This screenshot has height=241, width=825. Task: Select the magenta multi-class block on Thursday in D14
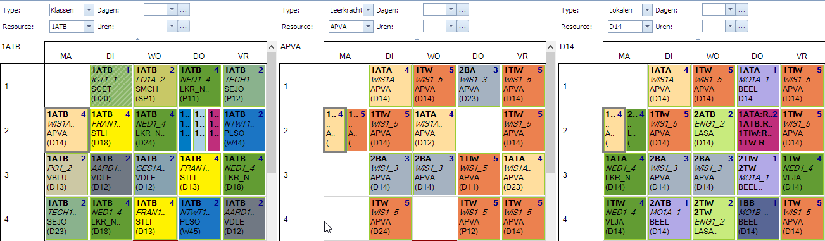pyautogui.click(x=757, y=130)
